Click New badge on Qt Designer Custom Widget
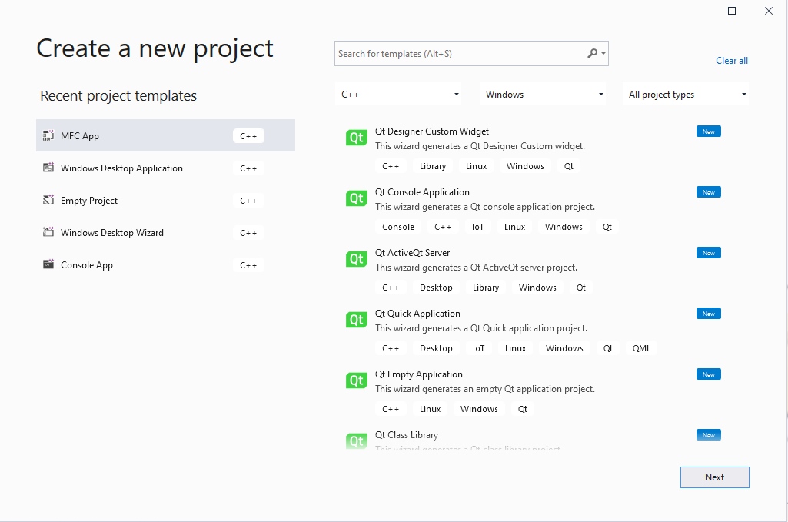This screenshot has width=788, height=522. tap(709, 131)
